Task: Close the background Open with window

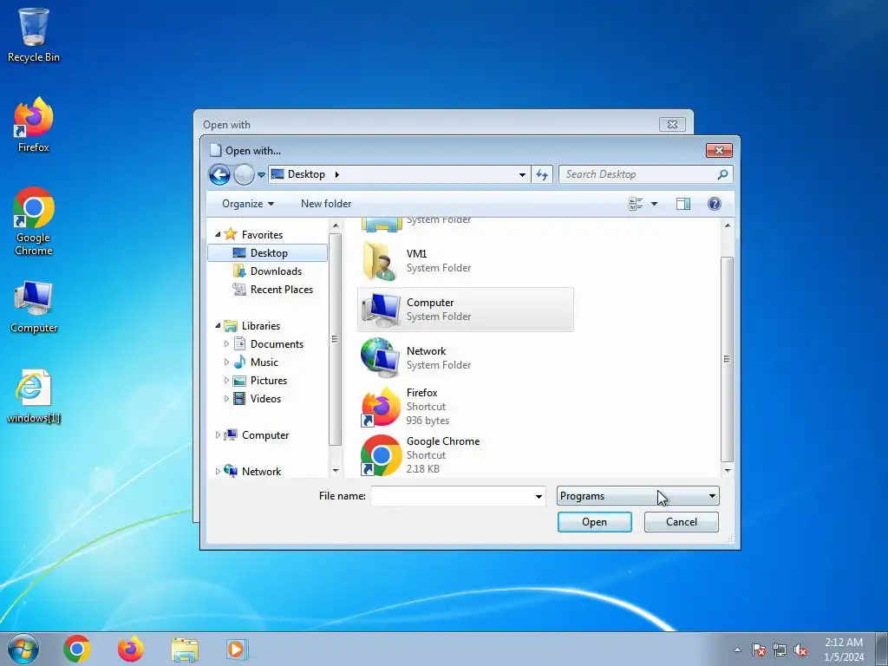Action: coord(672,124)
